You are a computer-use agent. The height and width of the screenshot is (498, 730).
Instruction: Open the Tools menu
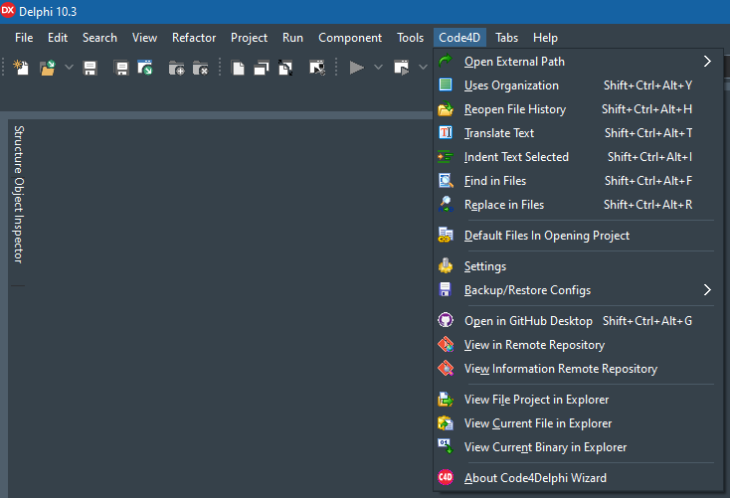410,38
